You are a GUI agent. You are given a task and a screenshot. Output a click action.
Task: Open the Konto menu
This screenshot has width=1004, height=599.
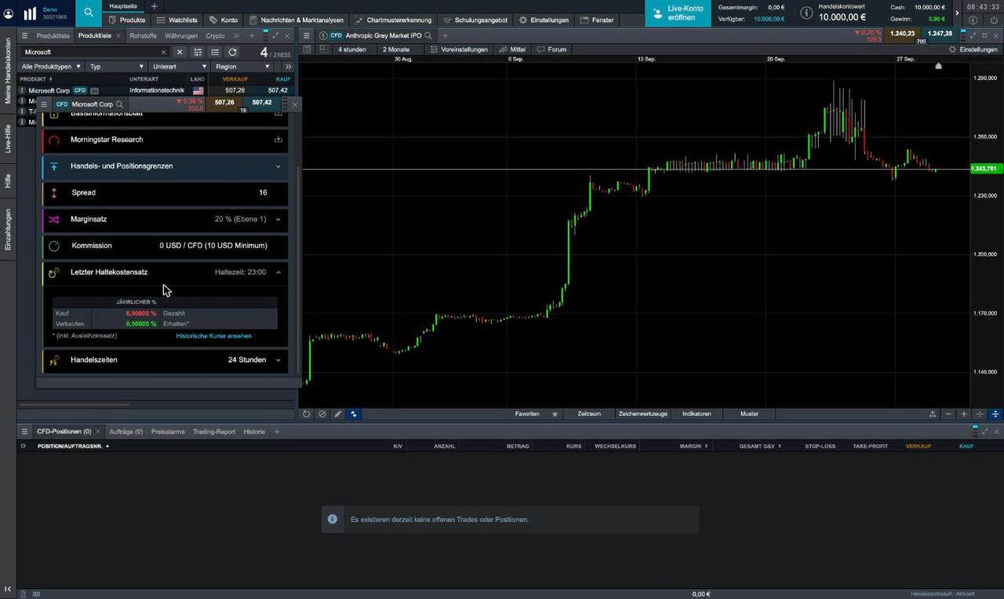224,20
